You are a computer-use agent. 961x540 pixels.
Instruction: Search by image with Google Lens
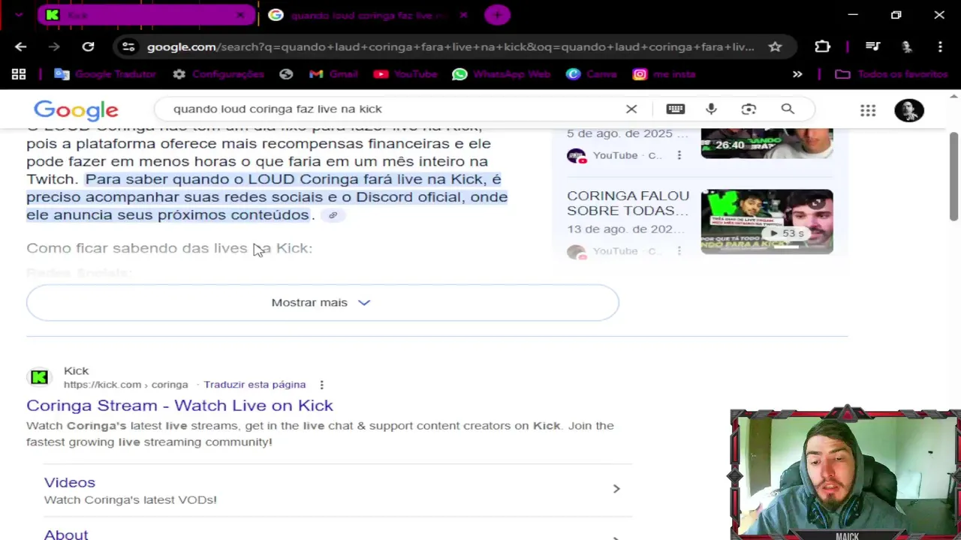pyautogui.click(x=749, y=109)
